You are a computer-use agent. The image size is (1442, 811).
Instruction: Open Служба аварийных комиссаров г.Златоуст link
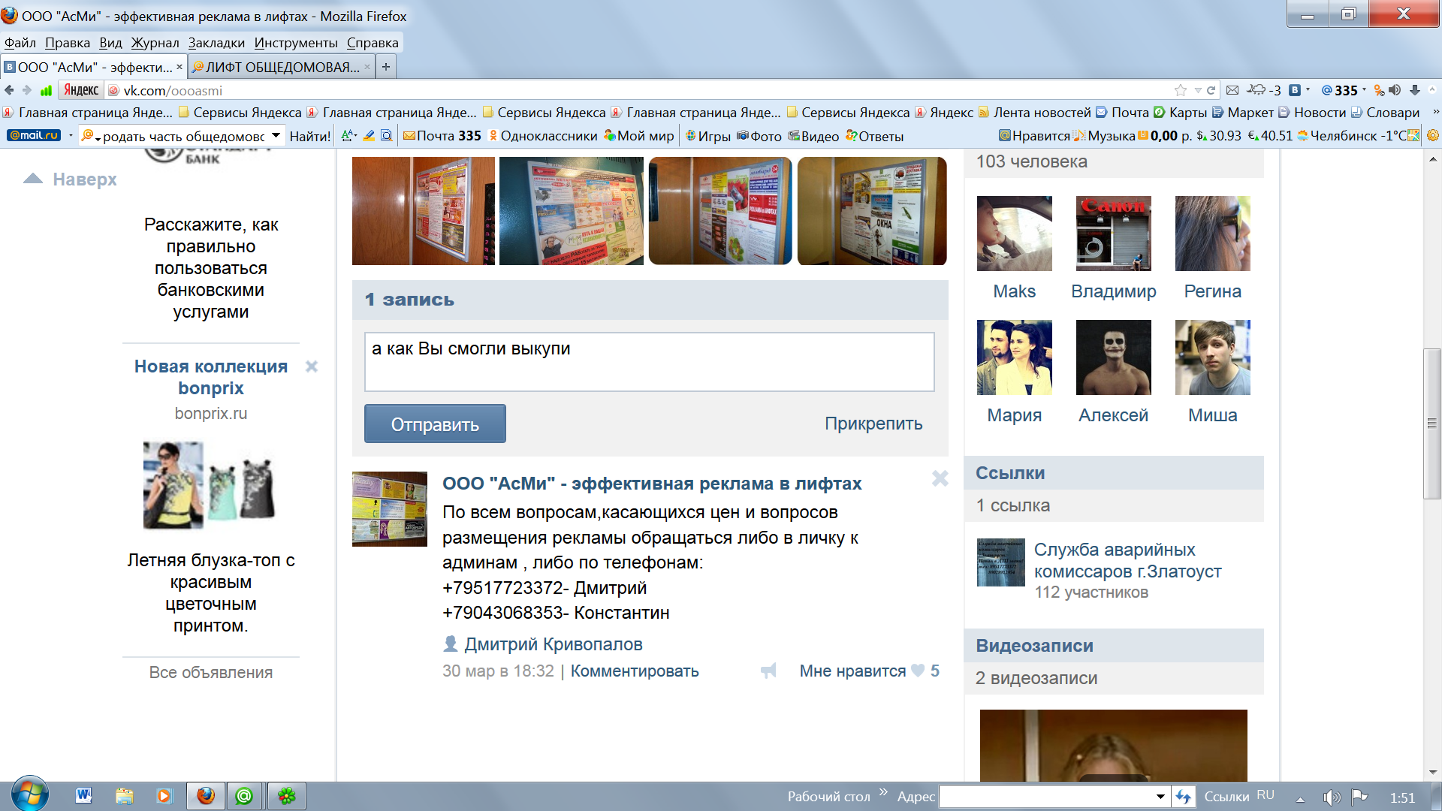[1127, 560]
